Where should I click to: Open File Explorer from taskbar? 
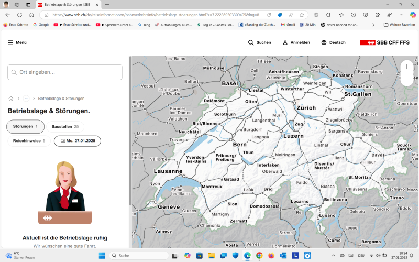coord(211,256)
